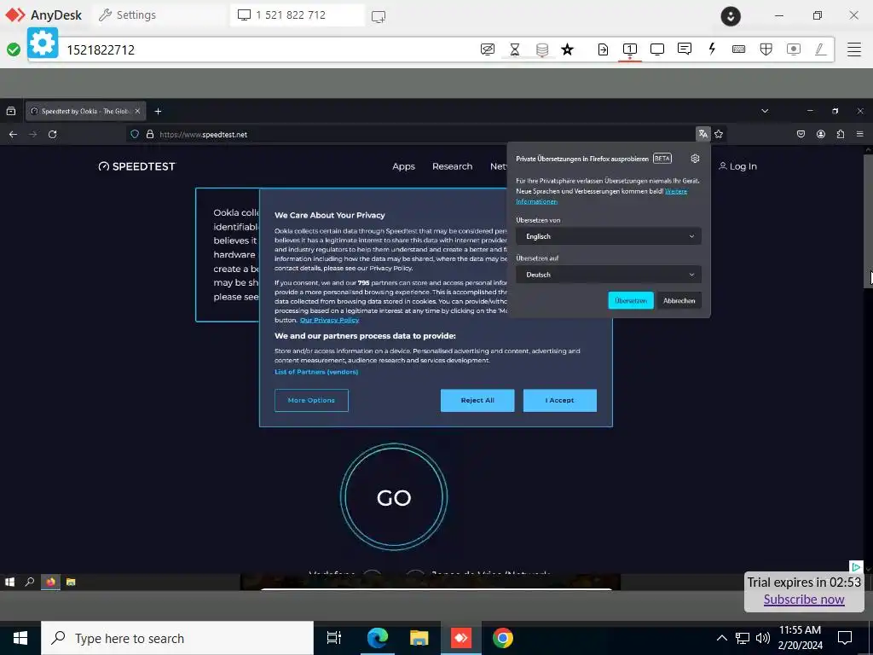Viewport: 873px width, 655px height.
Task: Open a new Firefox tab
Action: 158,112
